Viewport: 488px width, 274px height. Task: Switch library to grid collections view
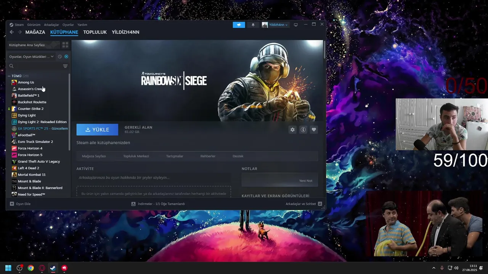click(65, 45)
